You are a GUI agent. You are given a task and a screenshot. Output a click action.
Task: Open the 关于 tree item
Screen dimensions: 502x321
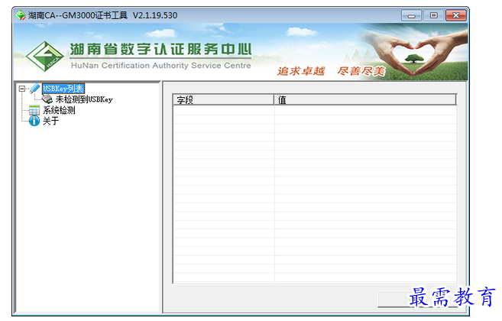pos(50,121)
